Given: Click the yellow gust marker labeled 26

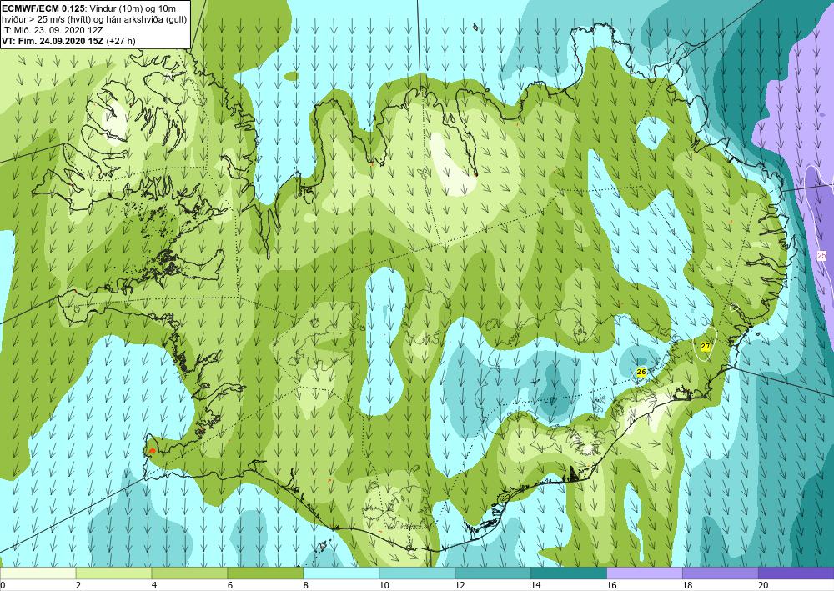Looking at the screenshot, I should [641, 372].
